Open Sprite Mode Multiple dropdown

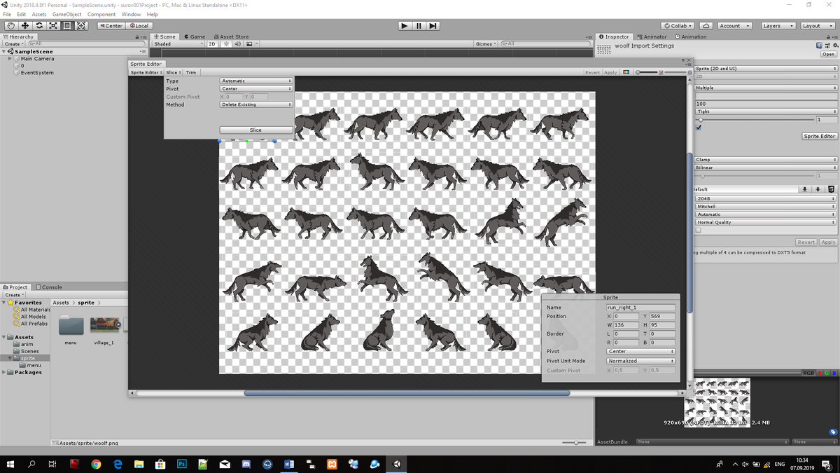(x=766, y=88)
